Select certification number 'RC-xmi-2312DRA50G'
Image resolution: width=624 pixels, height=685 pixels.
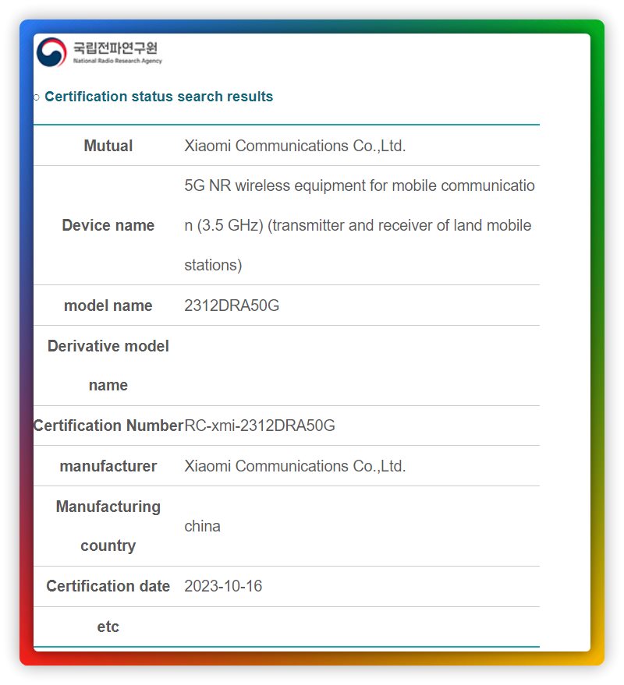(260, 425)
